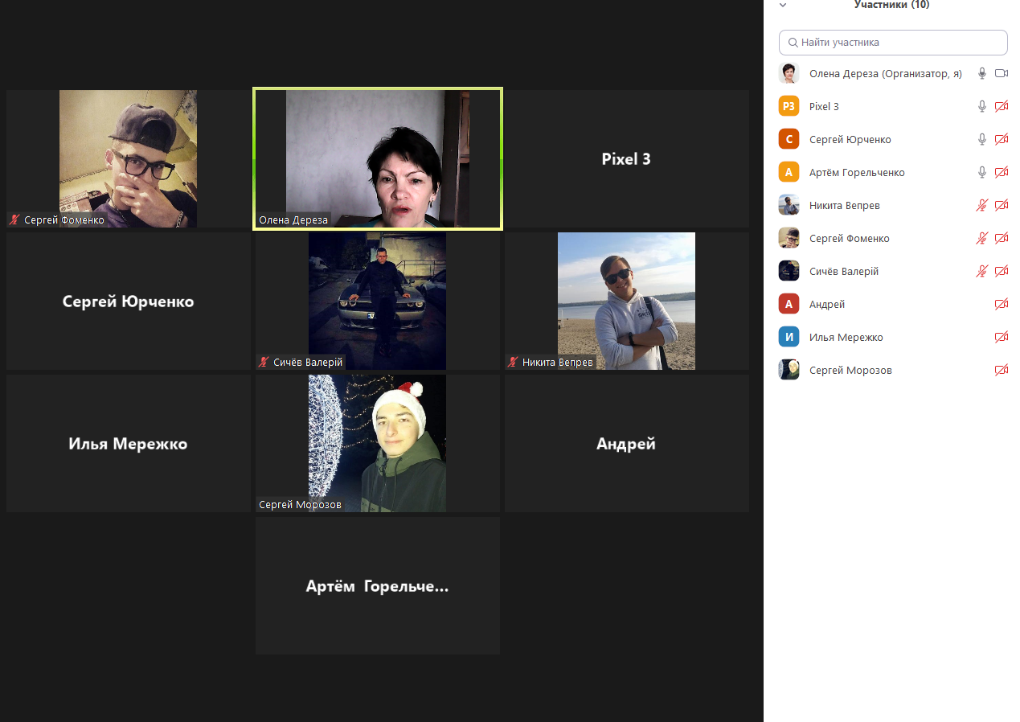Screen dimensions: 1020x722
Task: Click Сергей Фоменко crossed camera icon
Action: [x=1002, y=238]
